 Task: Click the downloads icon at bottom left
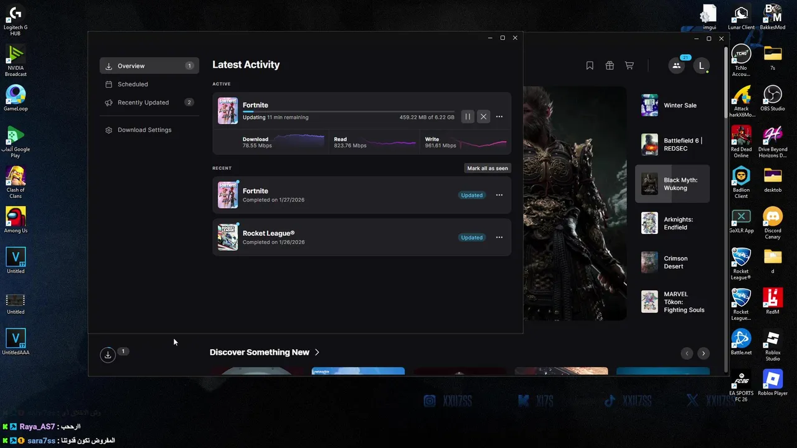coord(108,355)
